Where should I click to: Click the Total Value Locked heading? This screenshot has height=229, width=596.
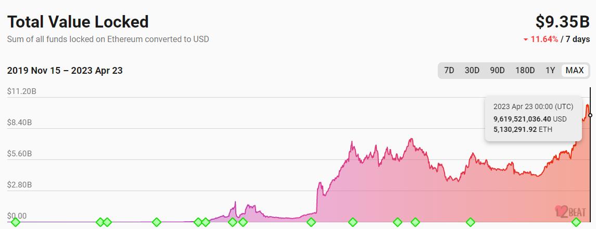coord(78,22)
